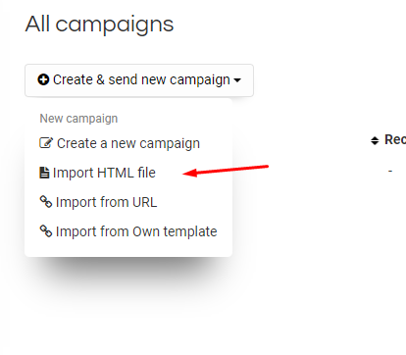The width and height of the screenshot is (406, 355).
Task: Choose the Import from Own template option
Action: 136,231
